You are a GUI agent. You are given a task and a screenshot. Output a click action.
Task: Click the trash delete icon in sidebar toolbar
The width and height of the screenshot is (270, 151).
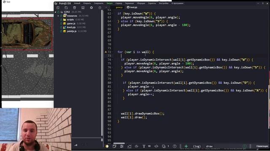click(x=74, y=8)
